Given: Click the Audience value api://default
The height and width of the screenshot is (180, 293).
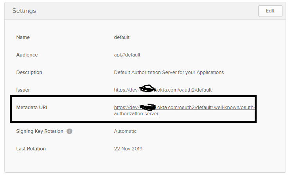Looking at the screenshot, I should tap(127, 55).
